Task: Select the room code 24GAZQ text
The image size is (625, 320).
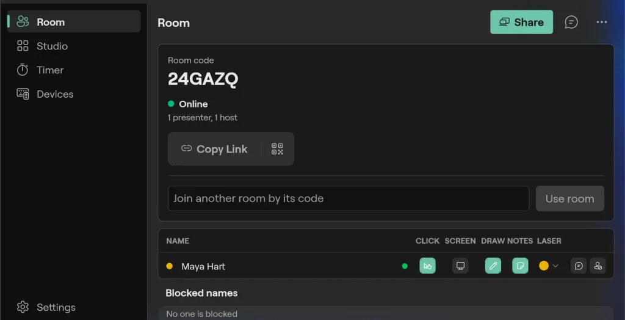Action: (x=203, y=79)
